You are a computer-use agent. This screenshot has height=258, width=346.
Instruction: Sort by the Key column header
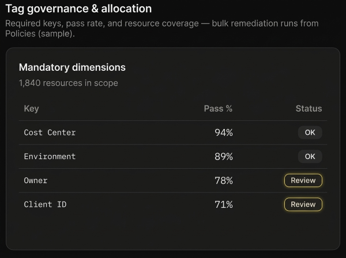coord(31,108)
